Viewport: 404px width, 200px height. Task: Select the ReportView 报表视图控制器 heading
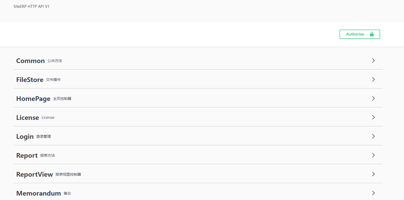[x=35, y=174]
